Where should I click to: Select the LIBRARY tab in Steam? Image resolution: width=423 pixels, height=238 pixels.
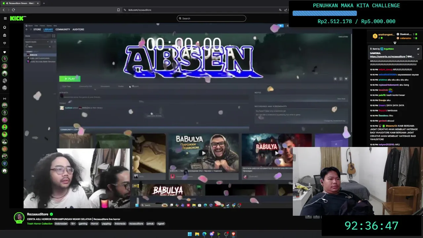48,29
